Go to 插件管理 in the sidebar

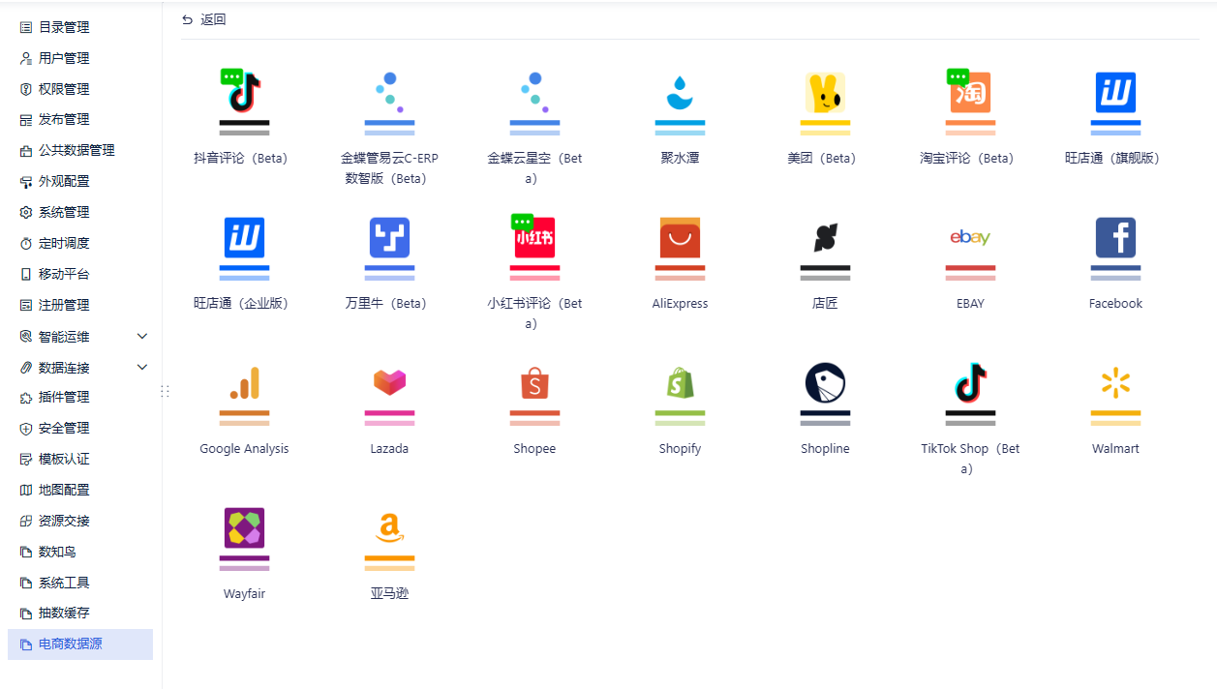80,398
